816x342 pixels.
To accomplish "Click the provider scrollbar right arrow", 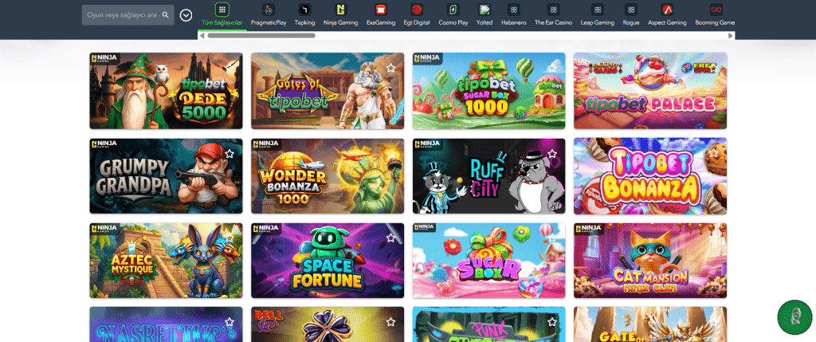I will [731, 35].
